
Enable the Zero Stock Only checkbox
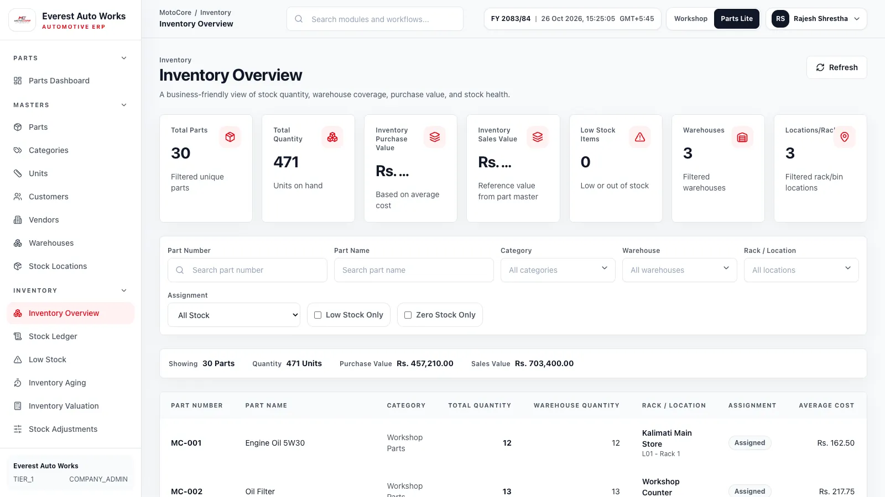click(408, 315)
